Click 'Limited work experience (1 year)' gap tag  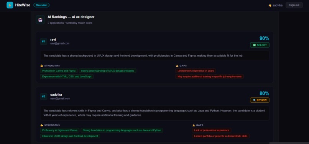click(196, 71)
